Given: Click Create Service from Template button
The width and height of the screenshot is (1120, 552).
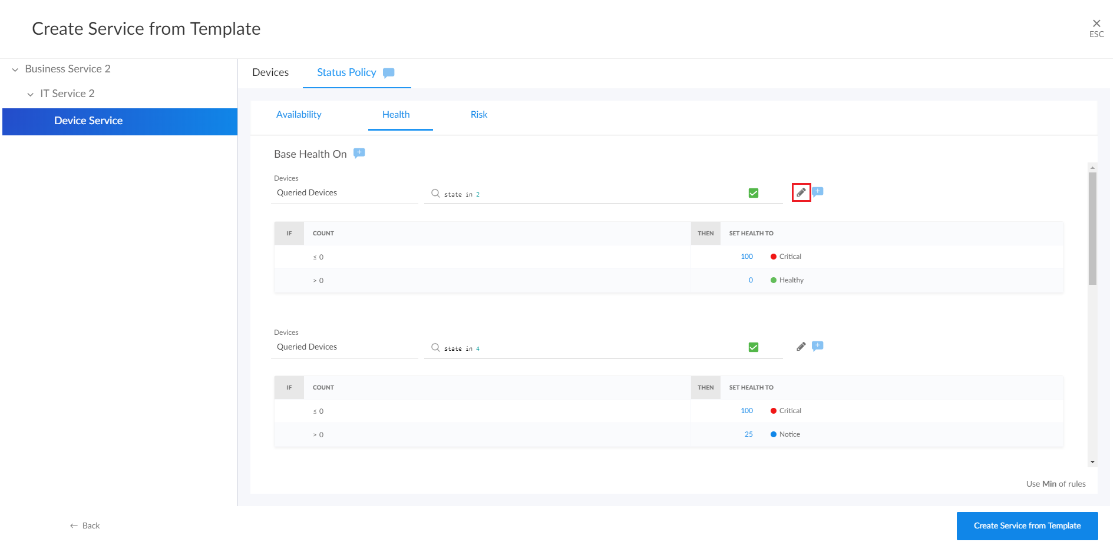Looking at the screenshot, I should (x=1026, y=526).
